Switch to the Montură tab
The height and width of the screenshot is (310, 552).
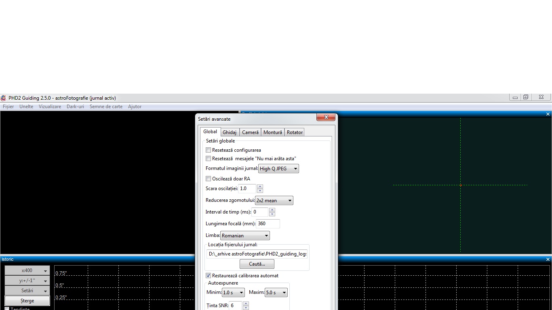(273, 132)
